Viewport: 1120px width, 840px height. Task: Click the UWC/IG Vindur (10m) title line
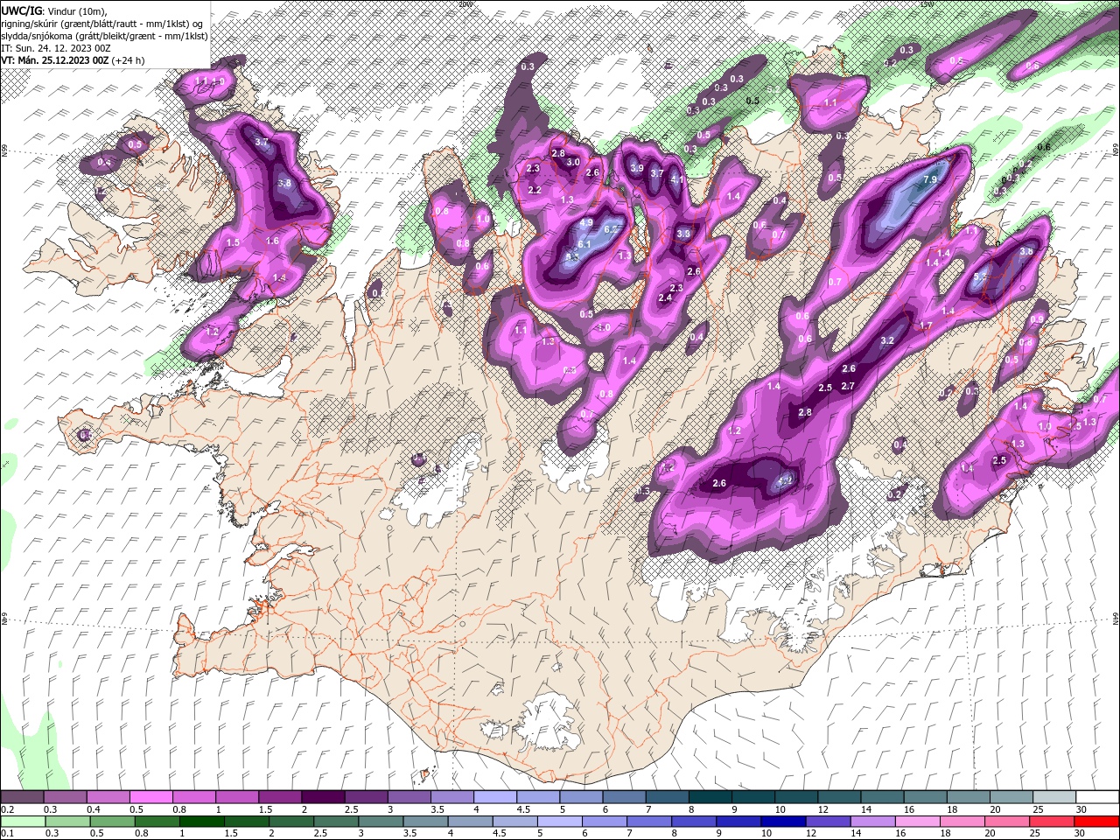coord(53,10)
